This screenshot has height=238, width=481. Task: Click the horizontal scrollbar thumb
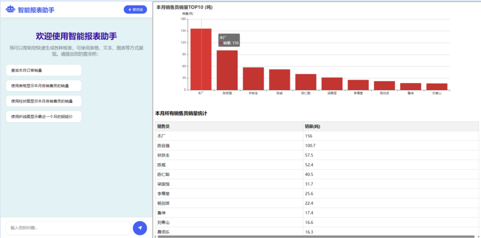(316, 236)
